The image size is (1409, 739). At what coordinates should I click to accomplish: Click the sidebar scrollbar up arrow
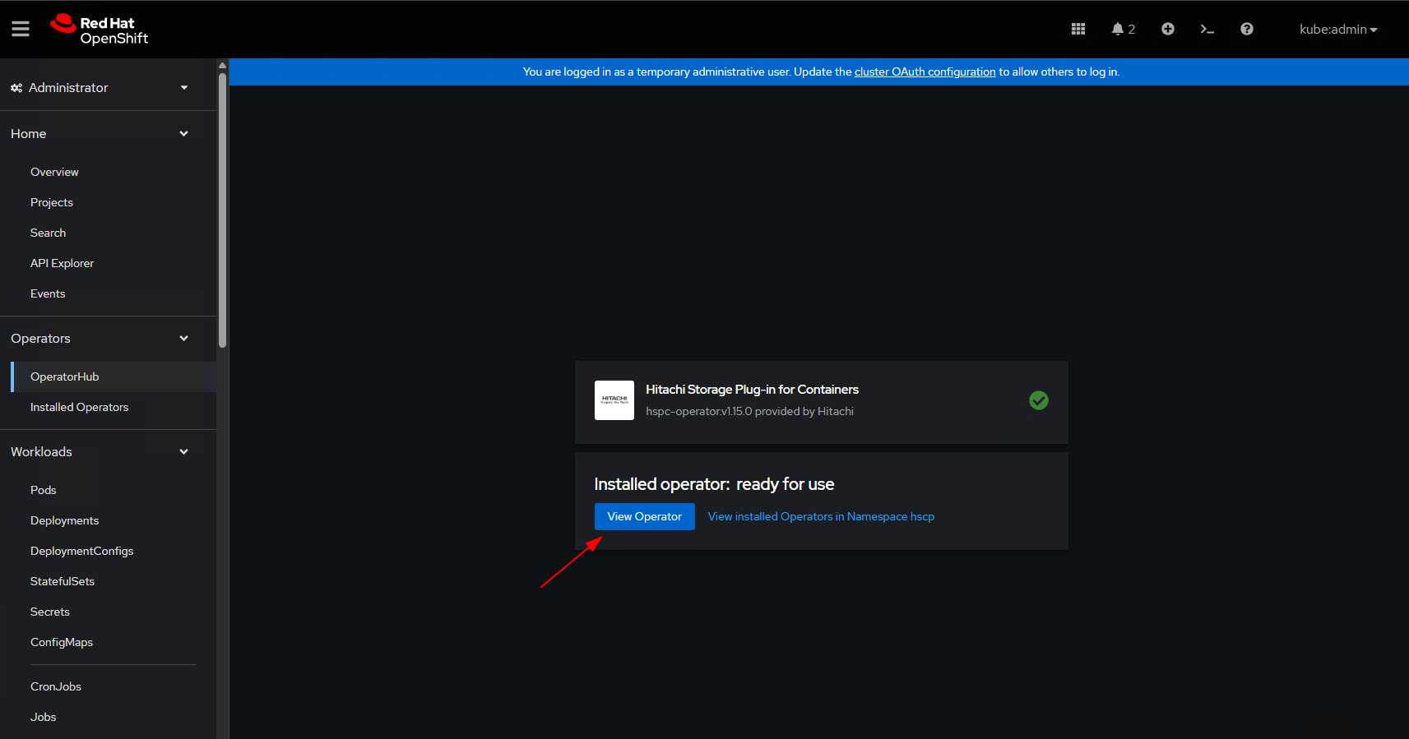[222, 66]
